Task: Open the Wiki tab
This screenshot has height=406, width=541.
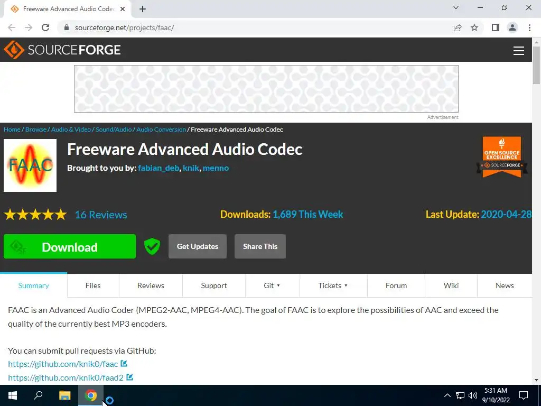Action: click(451, 285)
